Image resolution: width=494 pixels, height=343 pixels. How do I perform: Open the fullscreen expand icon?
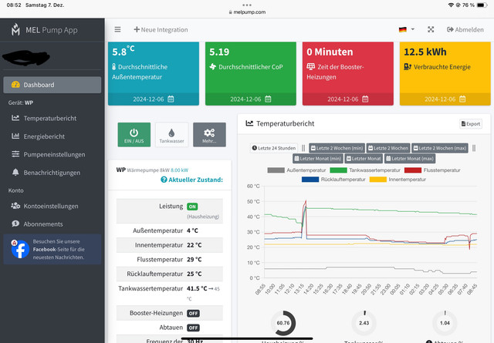coord(431,29)
